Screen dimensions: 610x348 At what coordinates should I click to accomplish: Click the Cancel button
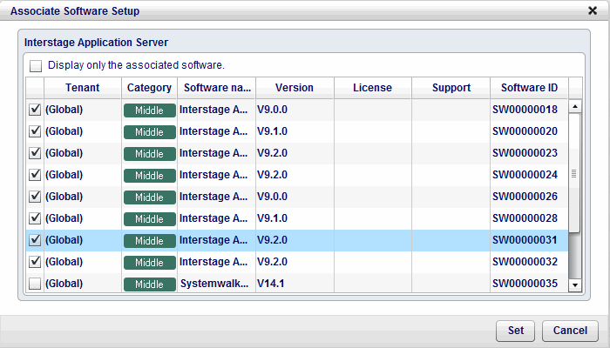[x=570, y=331]
